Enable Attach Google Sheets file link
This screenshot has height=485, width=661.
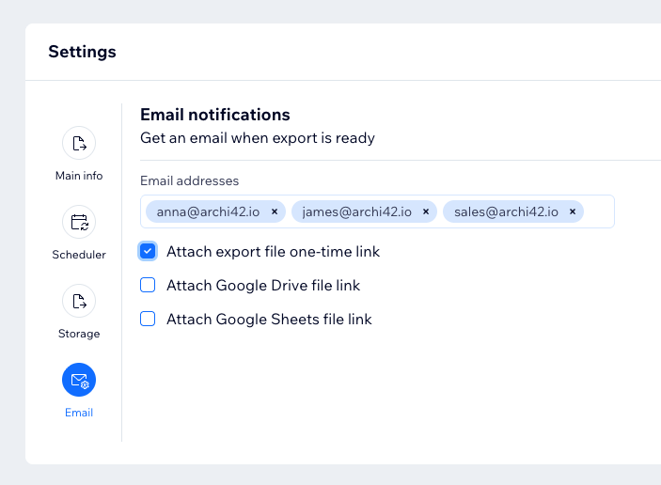pyautogui.click(x=148, y=319)
